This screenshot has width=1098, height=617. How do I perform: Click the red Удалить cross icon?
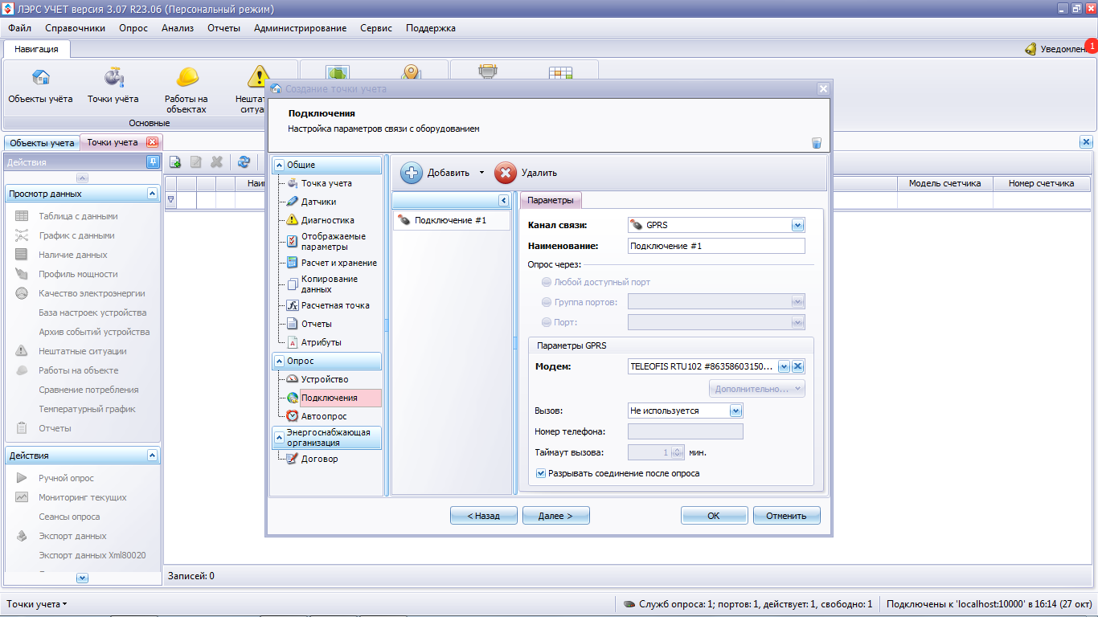coord(505,173)
